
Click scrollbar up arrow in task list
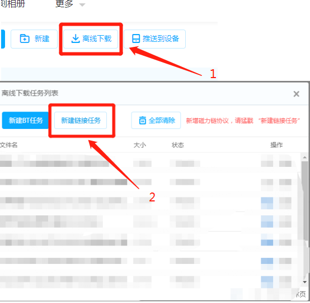(x=304, y=157)
